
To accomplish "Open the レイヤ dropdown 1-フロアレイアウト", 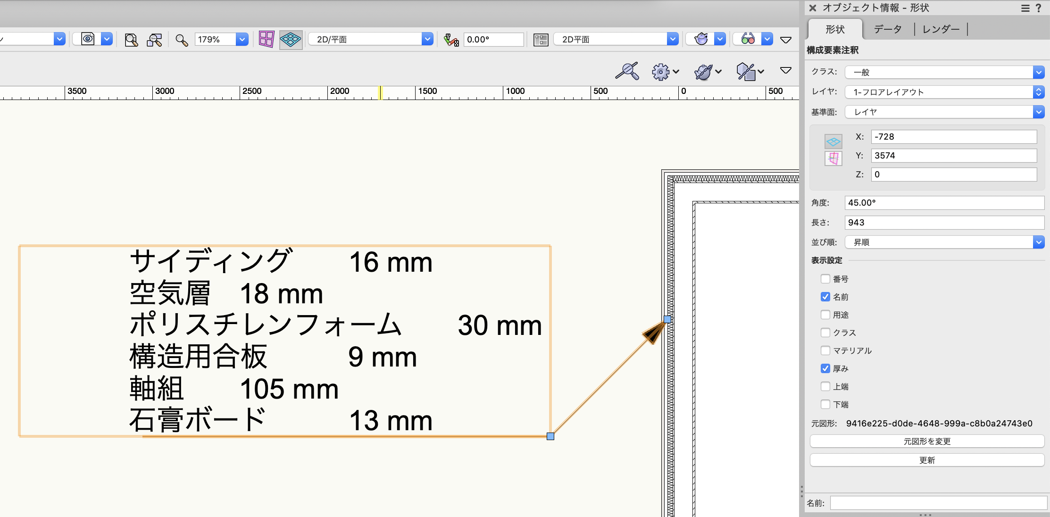I will (944, 92).
